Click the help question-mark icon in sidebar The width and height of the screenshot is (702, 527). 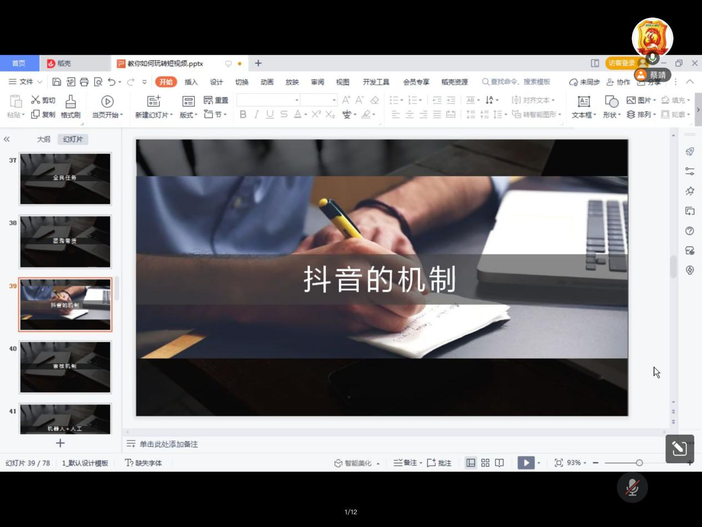point(690,231)
